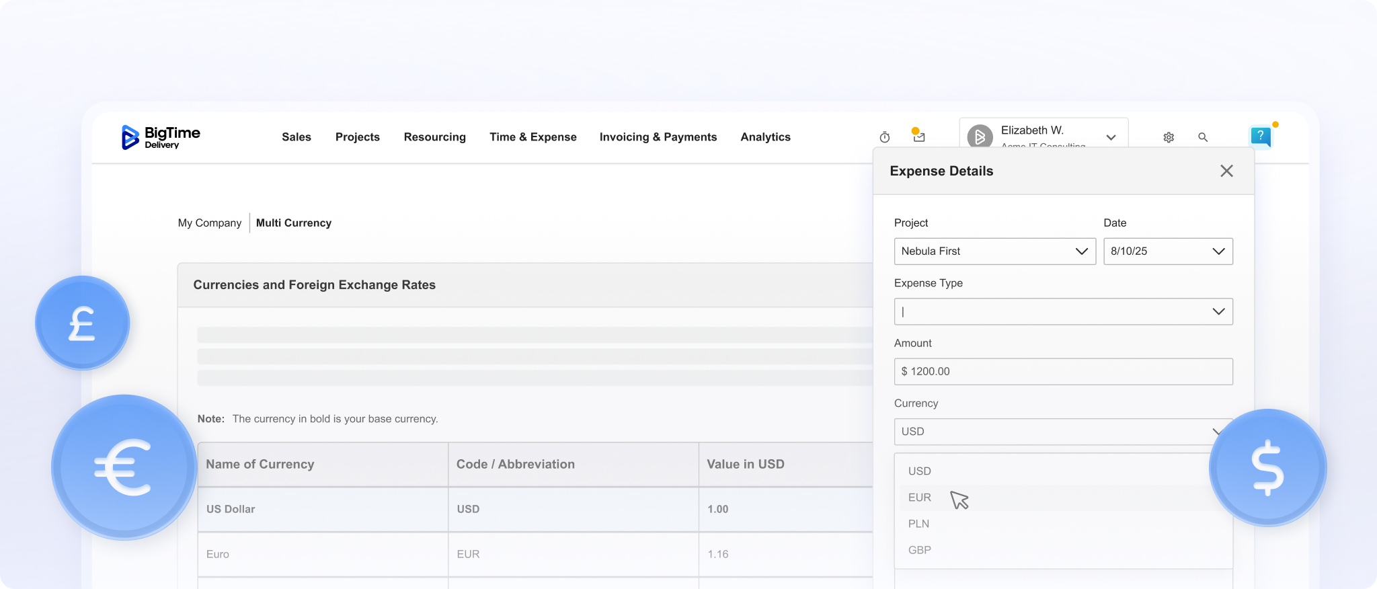Expand the Project dropdown Nebula First
Screen dimensions: 1377x589
click(x=994, y=251)
